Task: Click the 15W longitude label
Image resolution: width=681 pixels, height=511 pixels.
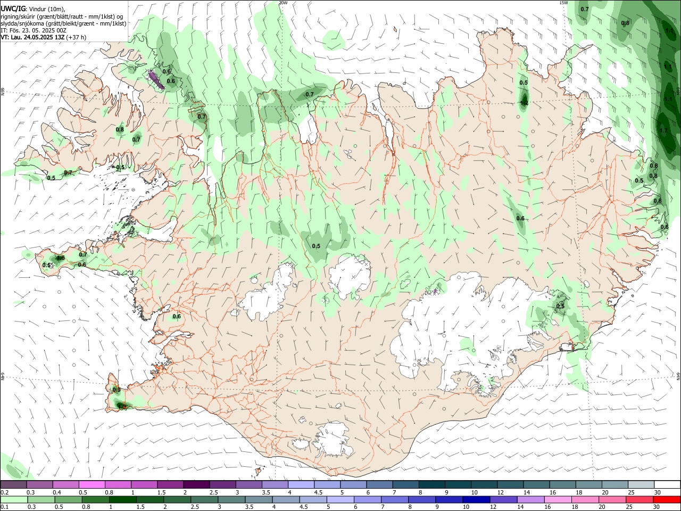Action: pos(563,3)
